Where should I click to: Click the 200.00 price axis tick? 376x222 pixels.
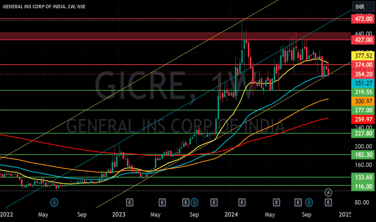pyautogui.click(x=363, y=147)
